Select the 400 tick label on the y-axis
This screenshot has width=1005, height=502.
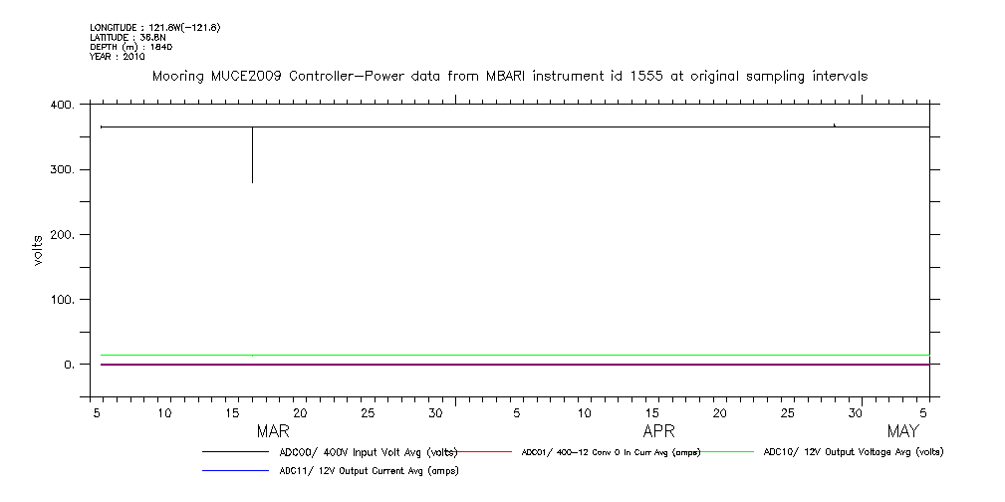(x=62, y=106)
